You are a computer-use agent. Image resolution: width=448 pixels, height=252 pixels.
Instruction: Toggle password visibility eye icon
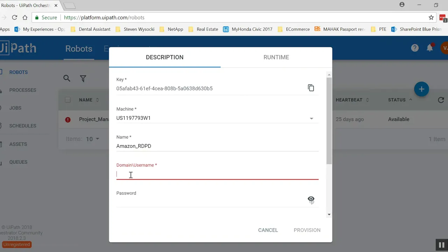pos(311,200)
